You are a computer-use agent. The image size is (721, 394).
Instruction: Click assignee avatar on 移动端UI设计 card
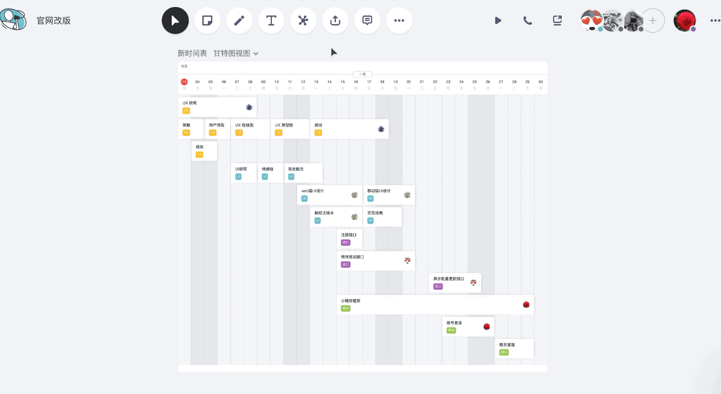click(408, 195)
